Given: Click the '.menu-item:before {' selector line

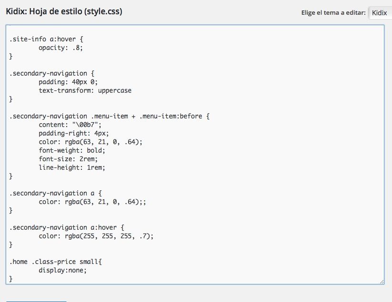Looking at the screenshot, I should click(110, 116).
